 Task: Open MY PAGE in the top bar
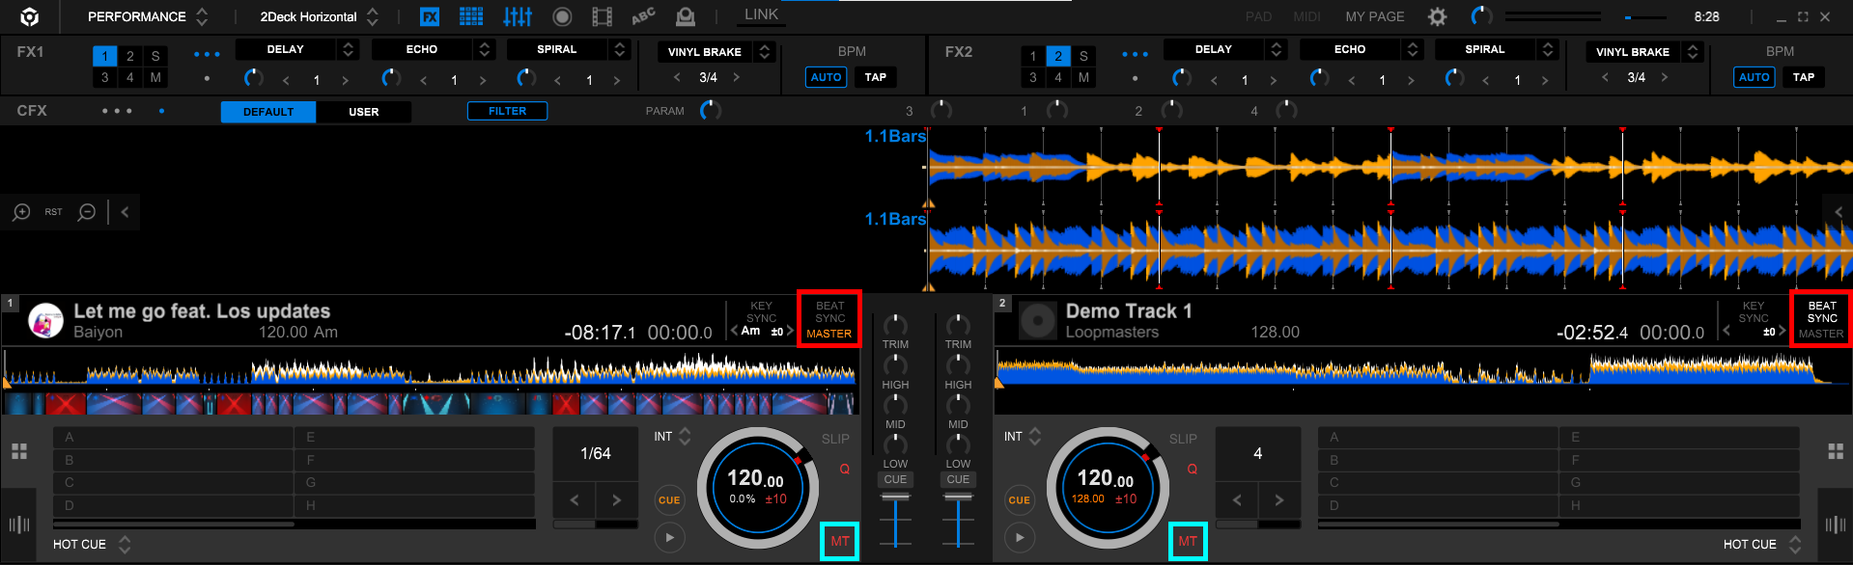click(1374, 16)
